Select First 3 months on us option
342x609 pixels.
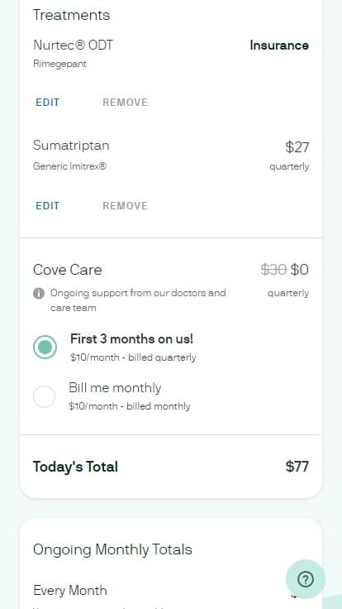coord(45,347)
